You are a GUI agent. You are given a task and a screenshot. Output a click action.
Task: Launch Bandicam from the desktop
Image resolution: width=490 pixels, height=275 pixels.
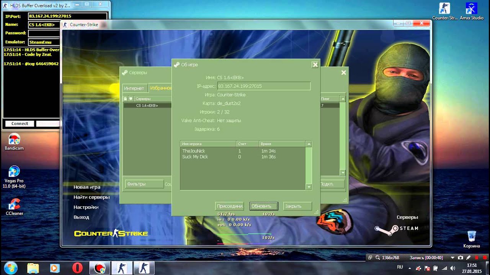coord(14,142)
